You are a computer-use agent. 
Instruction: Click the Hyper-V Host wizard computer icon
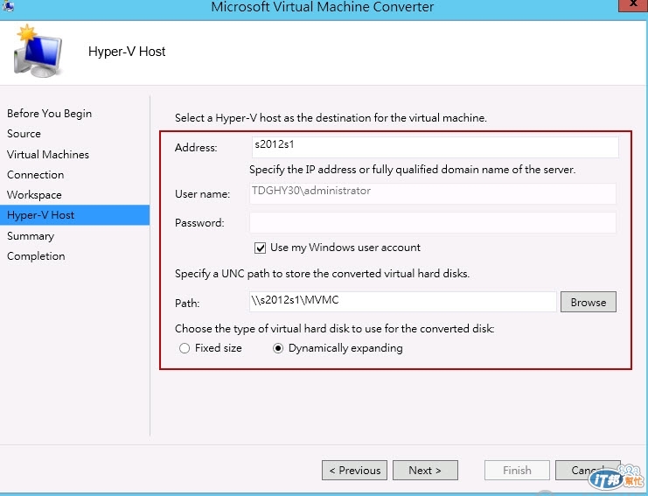tap(38, 52)
